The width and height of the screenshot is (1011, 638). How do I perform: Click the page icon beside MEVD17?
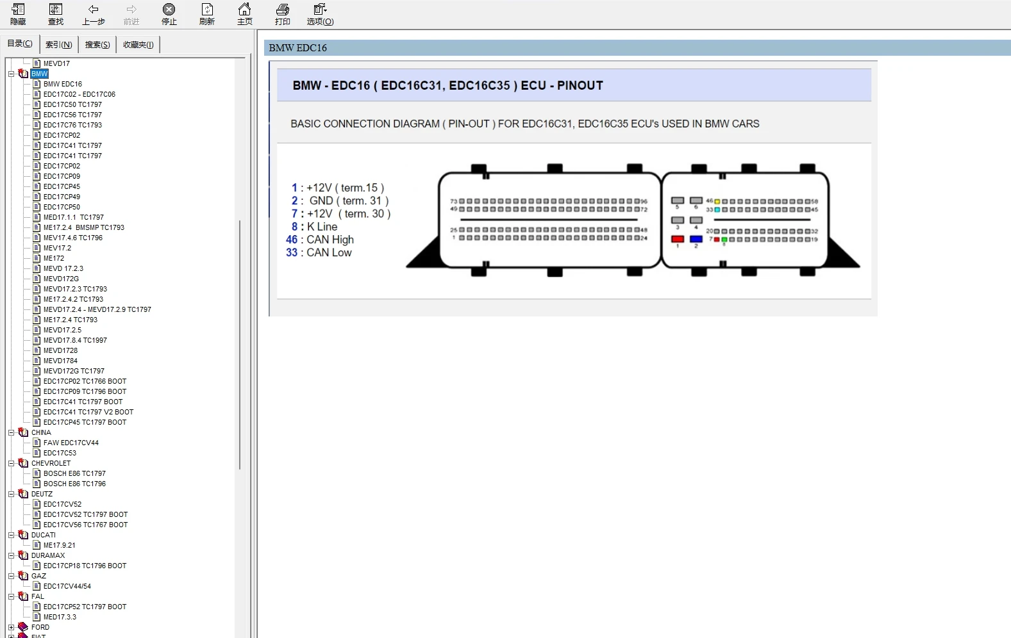(x=37, y=63)
